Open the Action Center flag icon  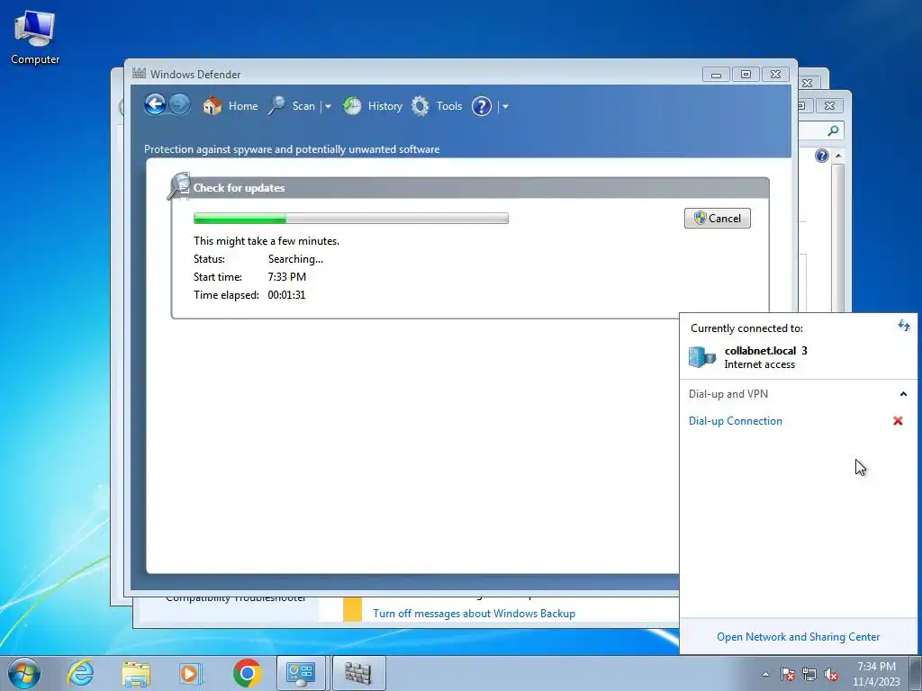click(x=788, y=674)
